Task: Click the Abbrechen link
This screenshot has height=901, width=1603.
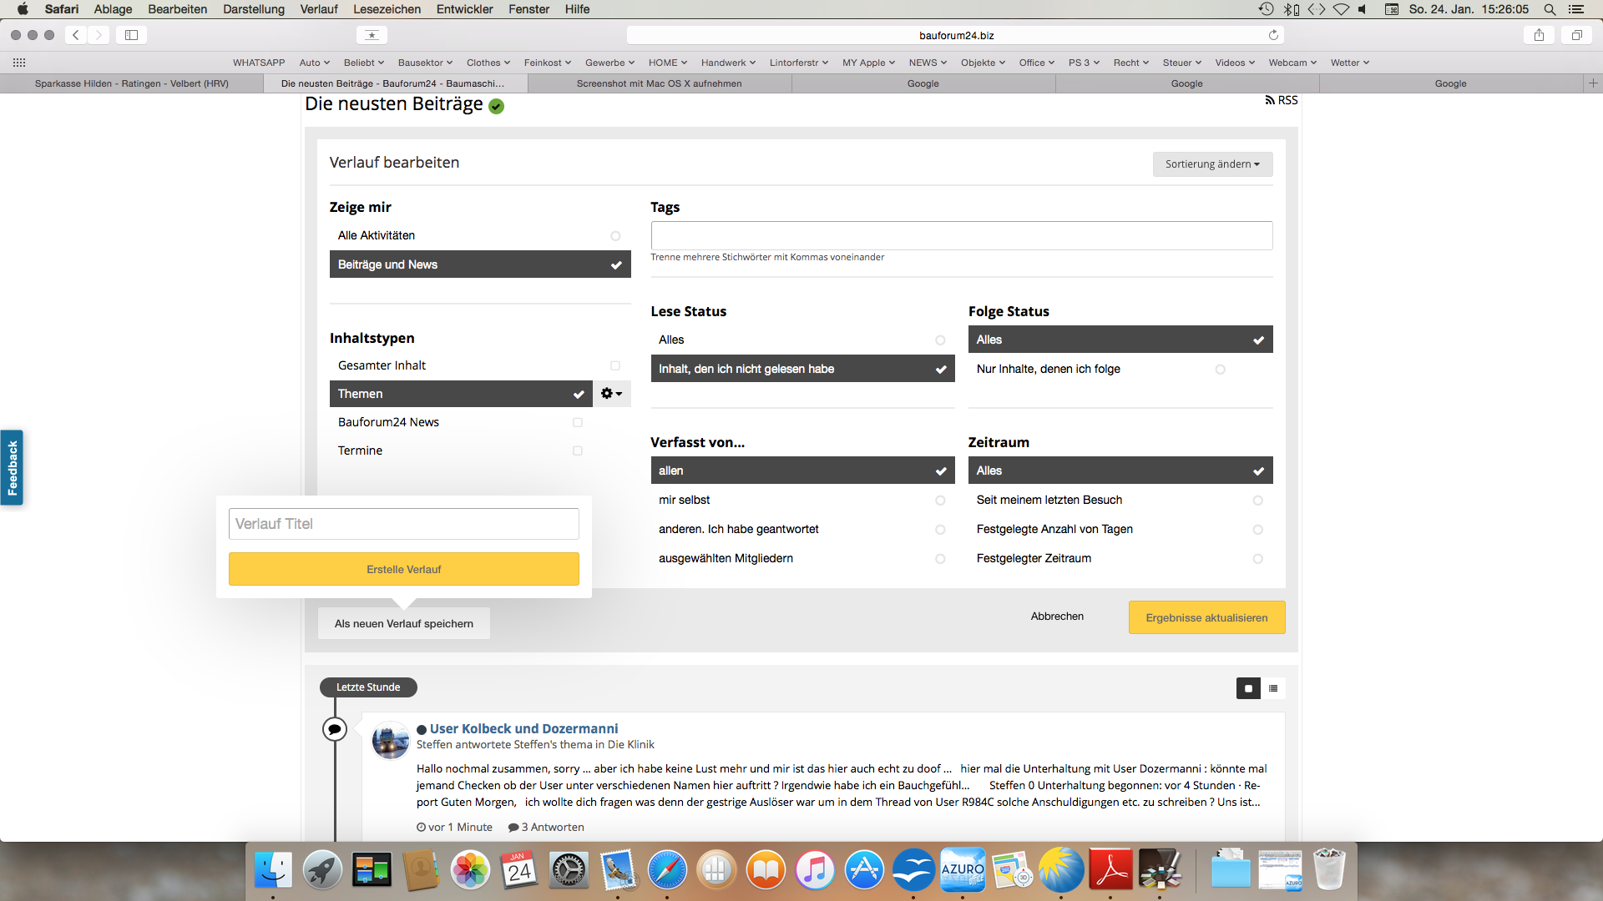Action: [1057, 617]
